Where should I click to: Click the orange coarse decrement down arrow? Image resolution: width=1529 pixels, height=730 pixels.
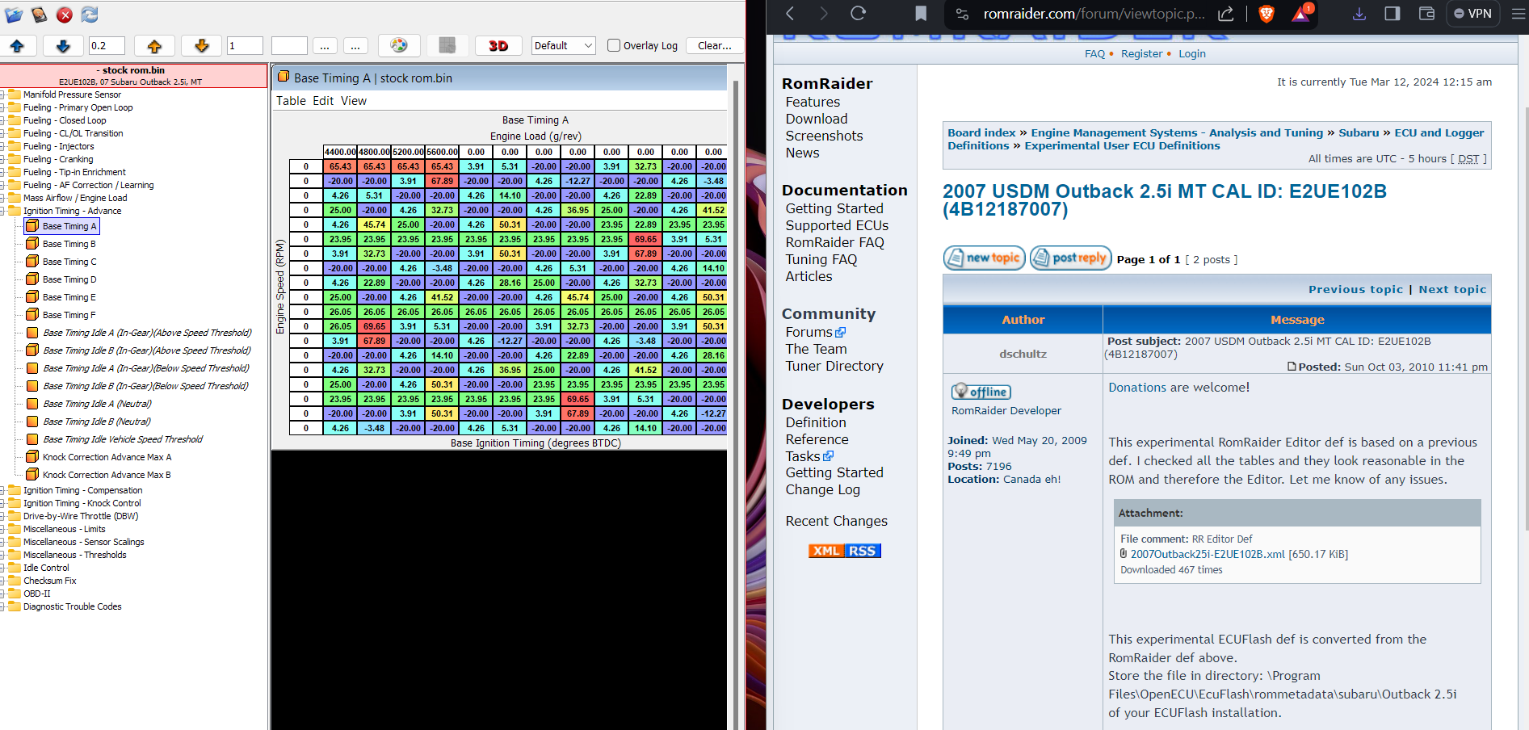pos(202,46)
